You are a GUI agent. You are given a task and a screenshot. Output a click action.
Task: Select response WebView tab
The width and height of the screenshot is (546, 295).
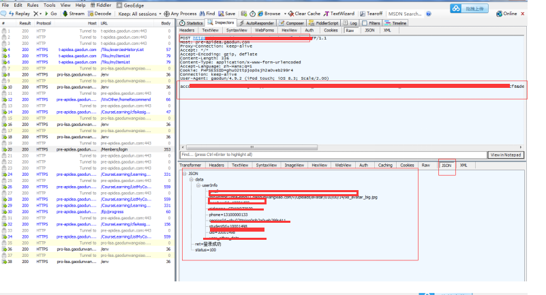tap(343, 166)
